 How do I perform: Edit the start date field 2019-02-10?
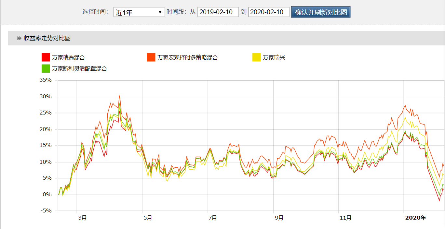point(218,12)
